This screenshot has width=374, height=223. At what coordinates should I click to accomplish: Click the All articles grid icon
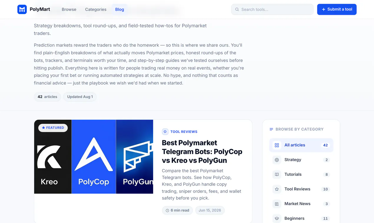click(277, 145)
